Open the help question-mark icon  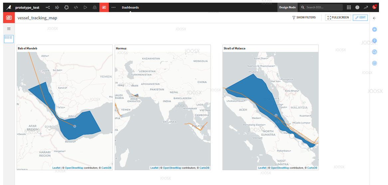[357, 7]
